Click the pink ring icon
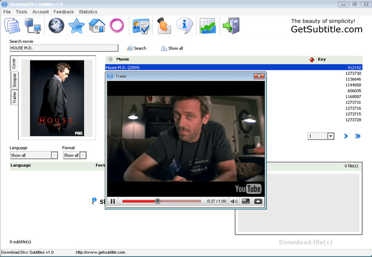 [x=117, y=26]
